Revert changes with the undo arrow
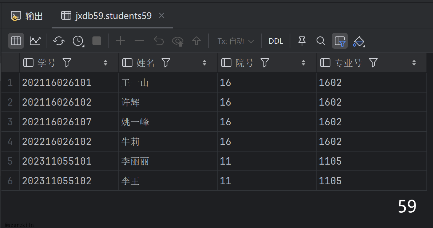Screen dimensions: 433x228 tap(159, 41)
